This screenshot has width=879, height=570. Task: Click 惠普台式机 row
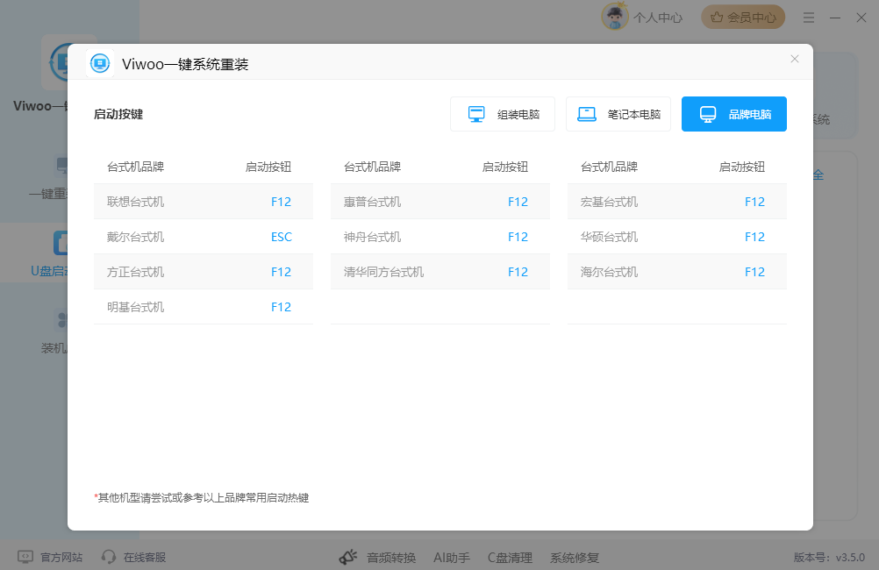pyautogui.click(x=440, y=202)
